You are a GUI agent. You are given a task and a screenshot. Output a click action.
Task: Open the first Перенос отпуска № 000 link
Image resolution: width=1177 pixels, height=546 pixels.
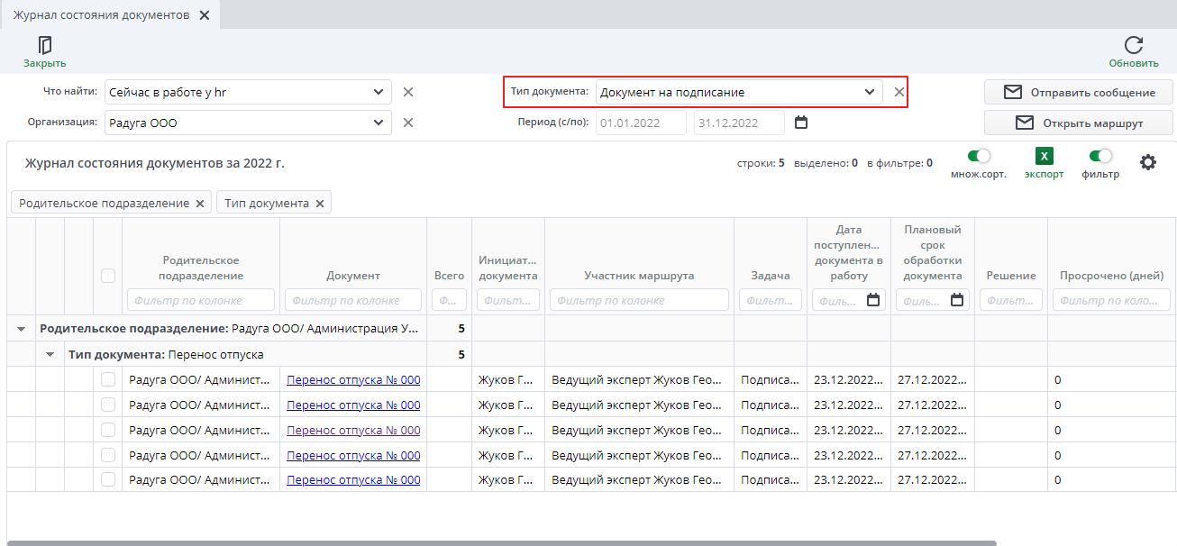[x=351, y=379]
